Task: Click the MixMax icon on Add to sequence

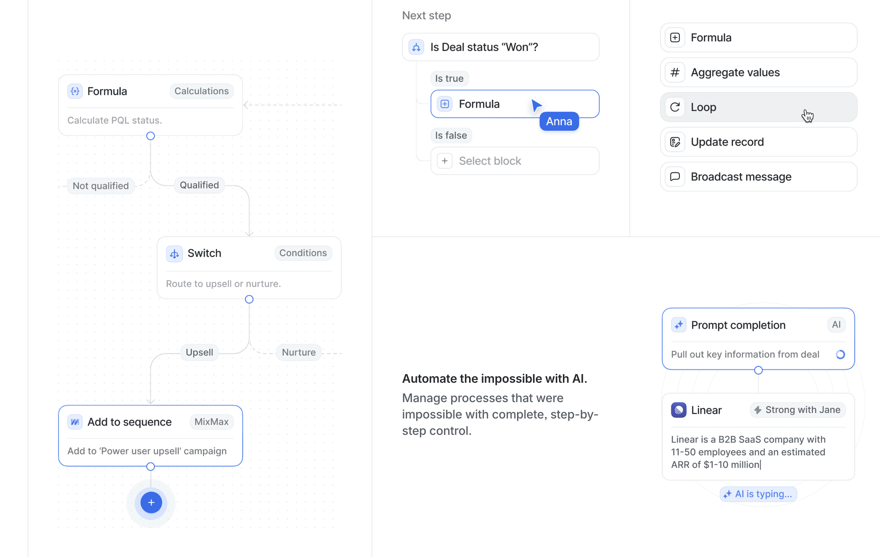Action: coord(75,422)
